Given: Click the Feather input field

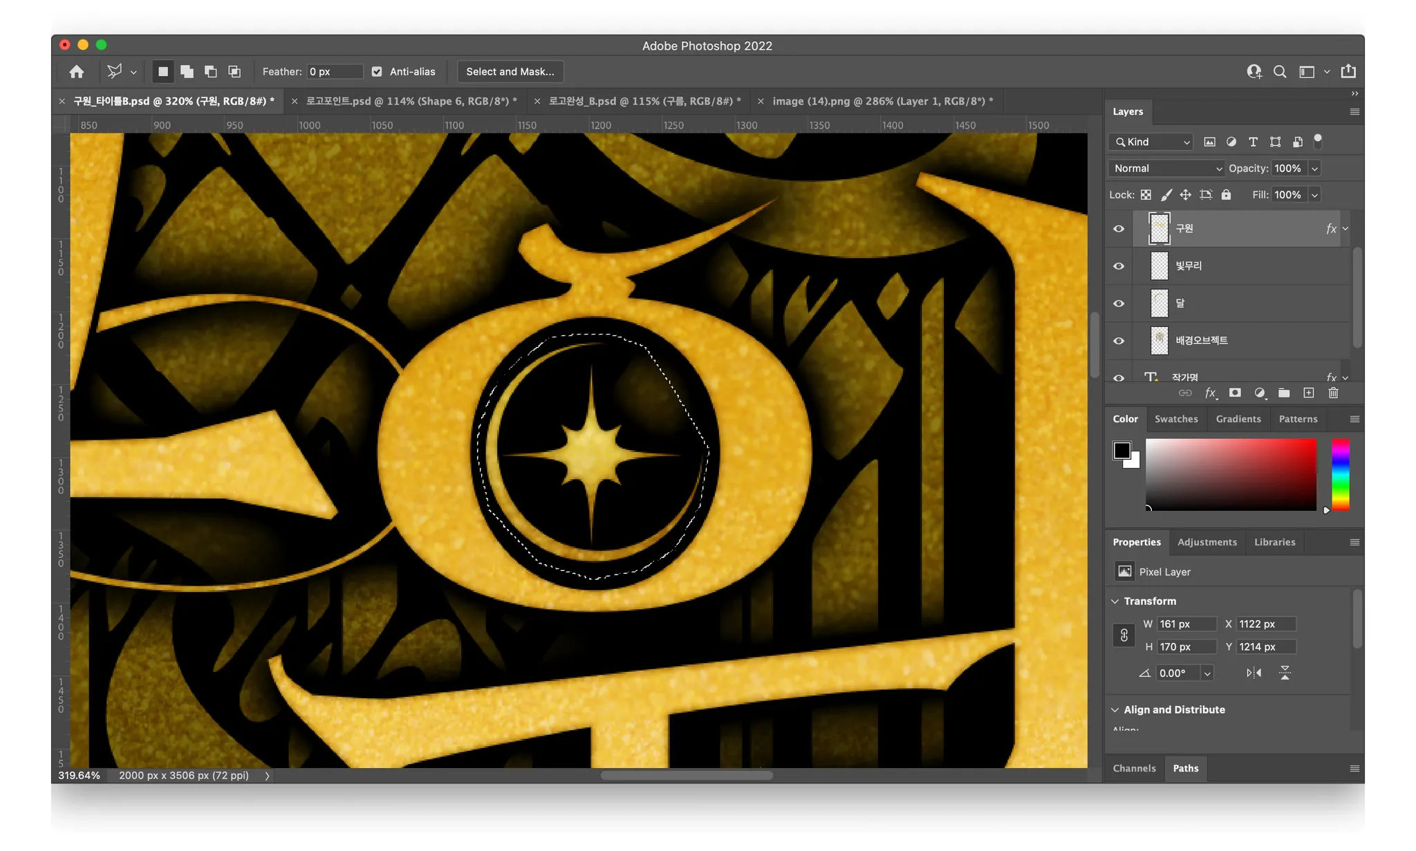Looking at the screenshot, I should [335, 72].
